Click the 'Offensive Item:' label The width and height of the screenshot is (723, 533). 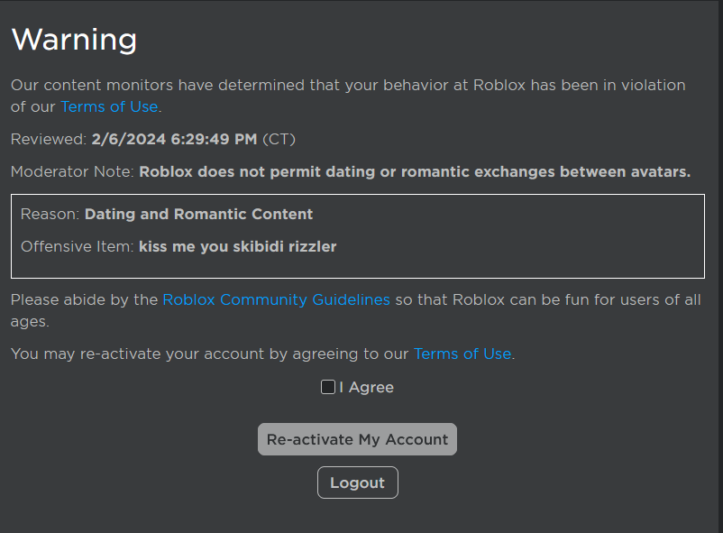tap(78, 246)
